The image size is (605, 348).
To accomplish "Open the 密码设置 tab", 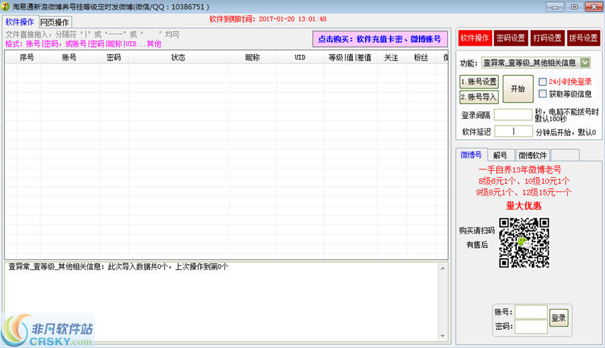I will click(x=510, y=38).
